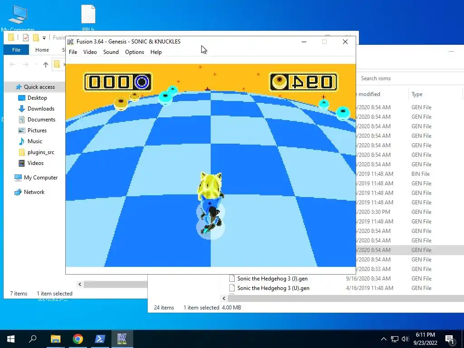
Task: Sort by the Type column header
Action: (x=417, y=94)
